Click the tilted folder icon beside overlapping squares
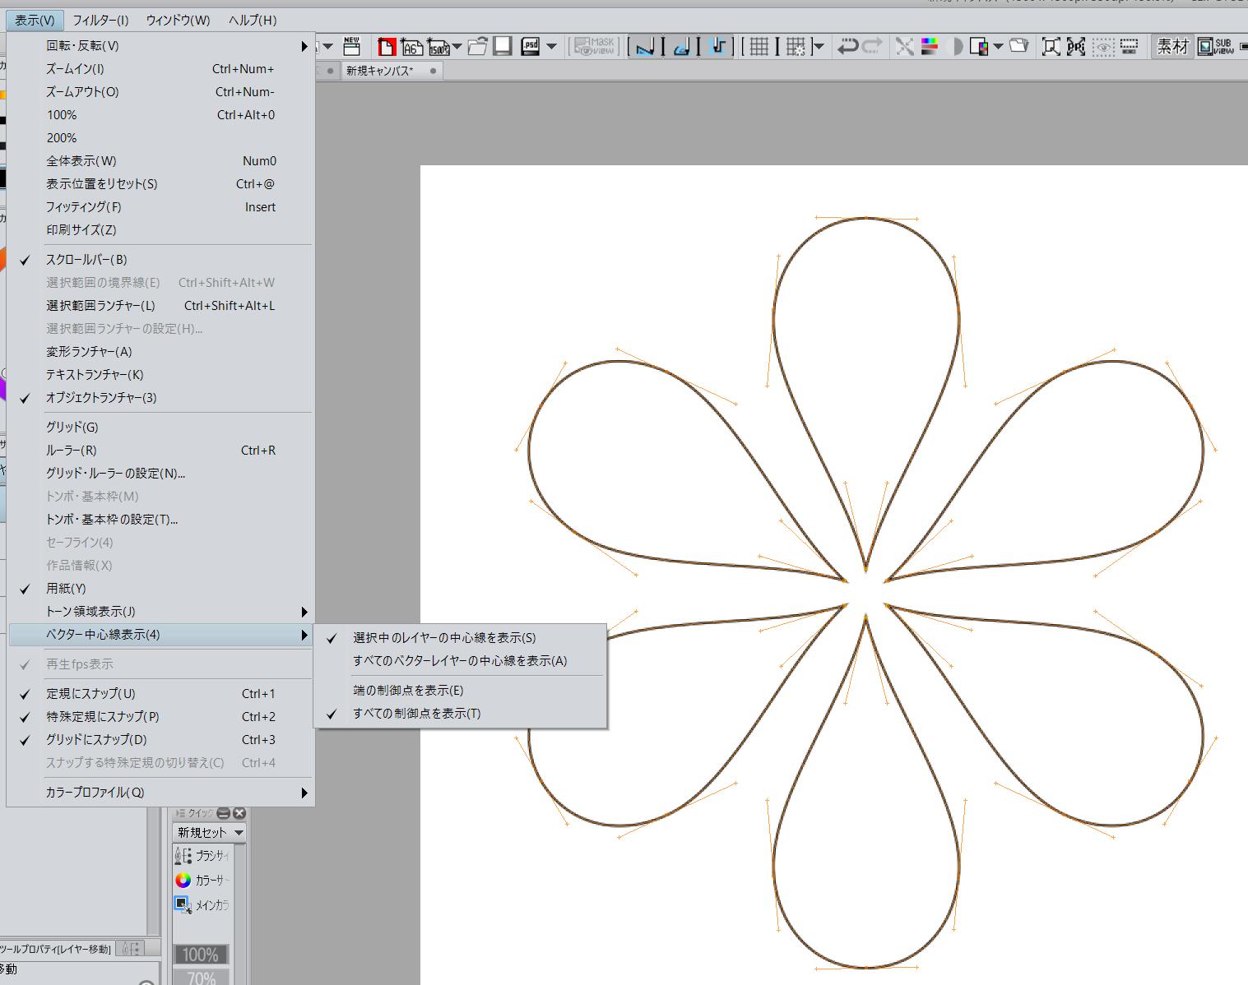This screenshot has height=985, width=1248. pyautogui.click(x=1018, y=47)
